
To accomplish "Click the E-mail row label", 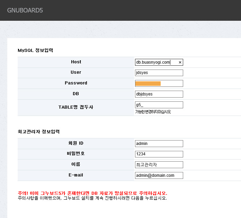I will coord(76,175).
